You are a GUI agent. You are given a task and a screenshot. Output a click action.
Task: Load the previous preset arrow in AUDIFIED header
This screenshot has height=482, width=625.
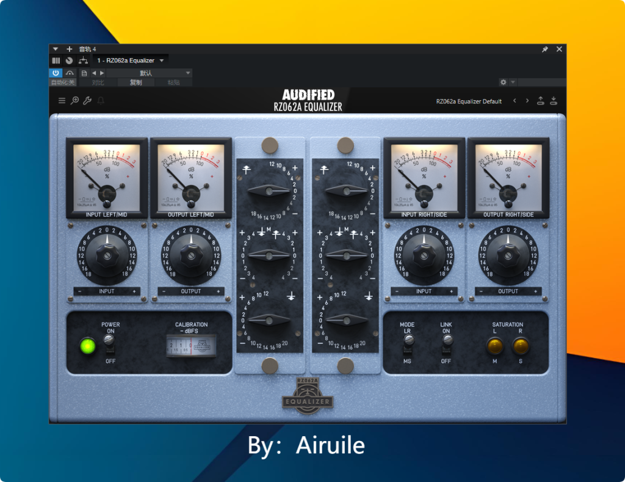click(x=515, y=101)
